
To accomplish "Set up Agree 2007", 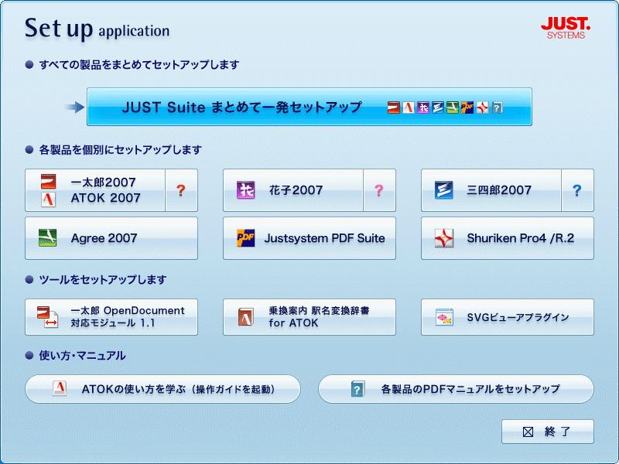I will pyautogui.click(x=111, y=238).
